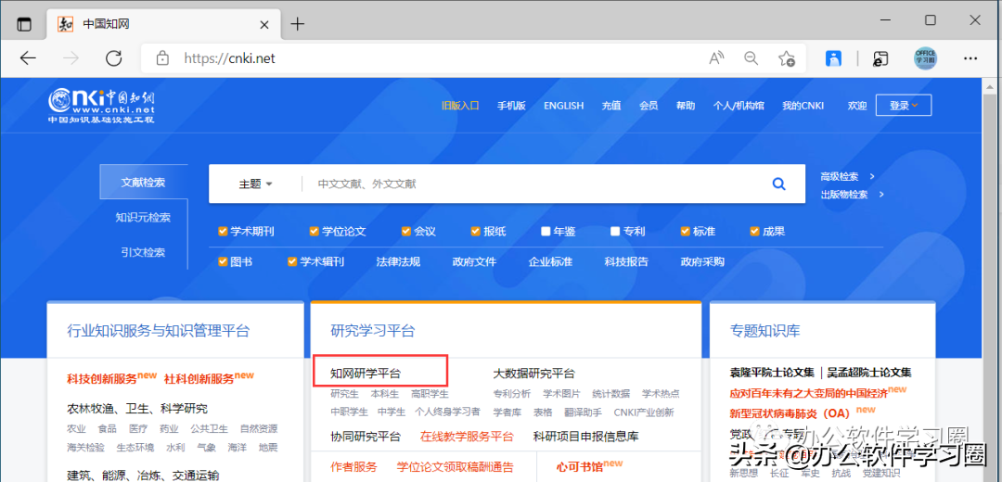The width and height of the screenshot is (1002, 482).
Task: Check the 专利 checkbox
Action: tap(615, 232)
